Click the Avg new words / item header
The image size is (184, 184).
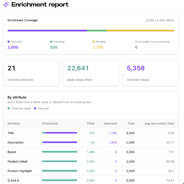coord(159,124)
